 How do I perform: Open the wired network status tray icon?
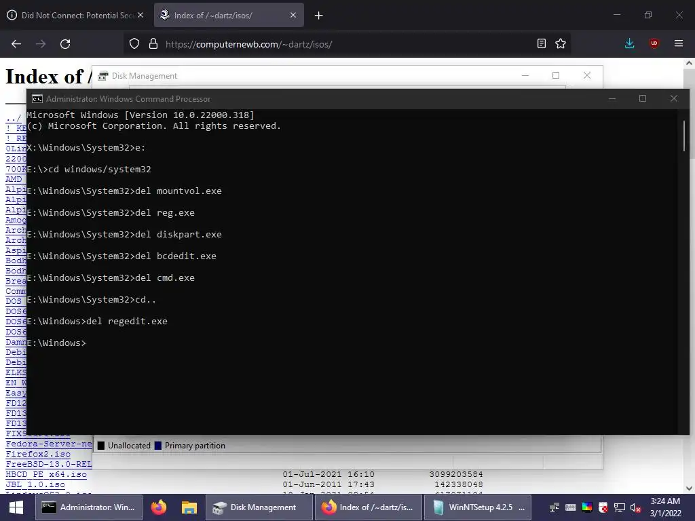(620, 507)
